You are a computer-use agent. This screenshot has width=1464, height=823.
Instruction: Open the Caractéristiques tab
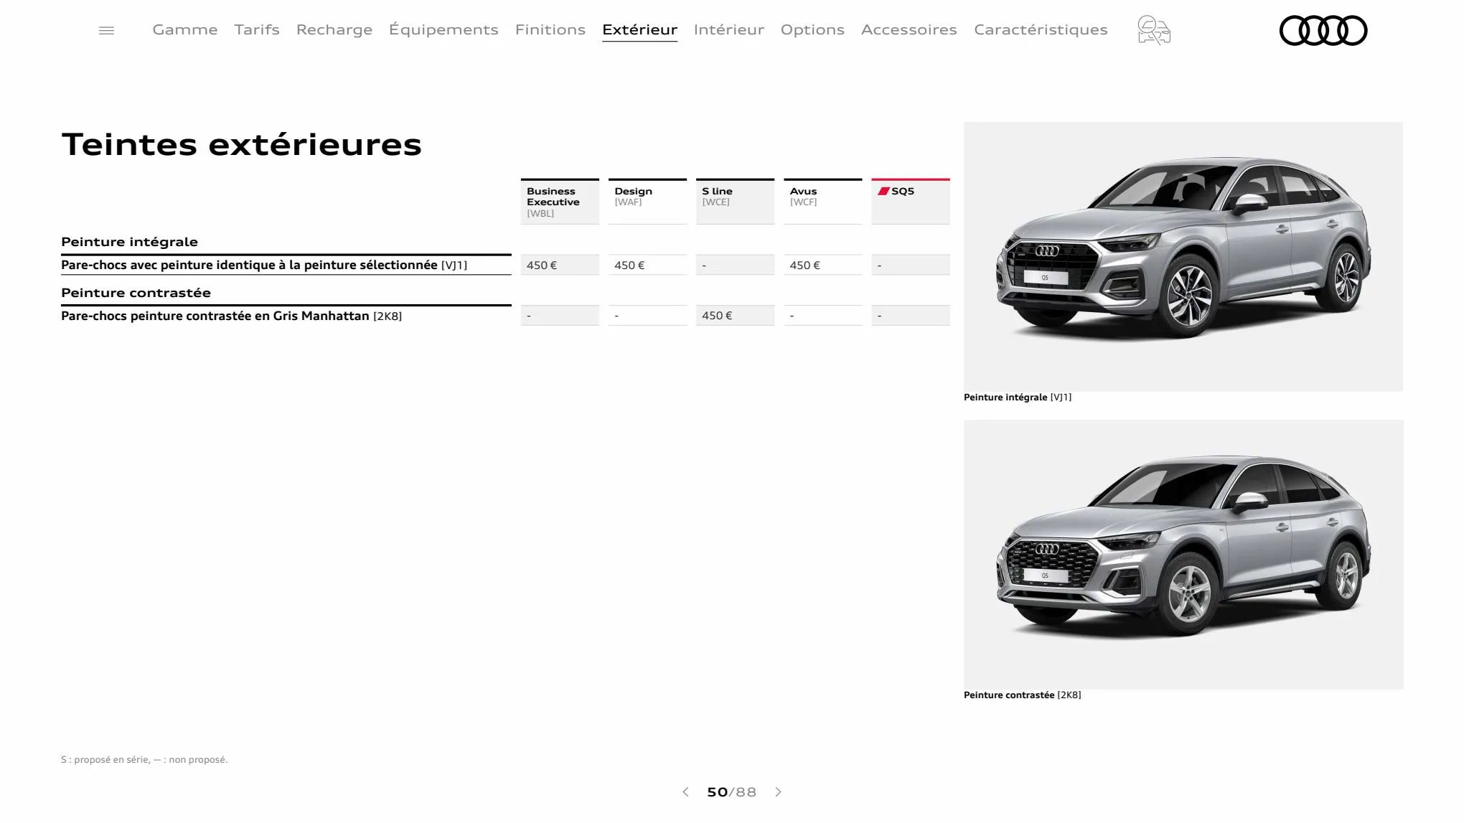click(1041, 29)
